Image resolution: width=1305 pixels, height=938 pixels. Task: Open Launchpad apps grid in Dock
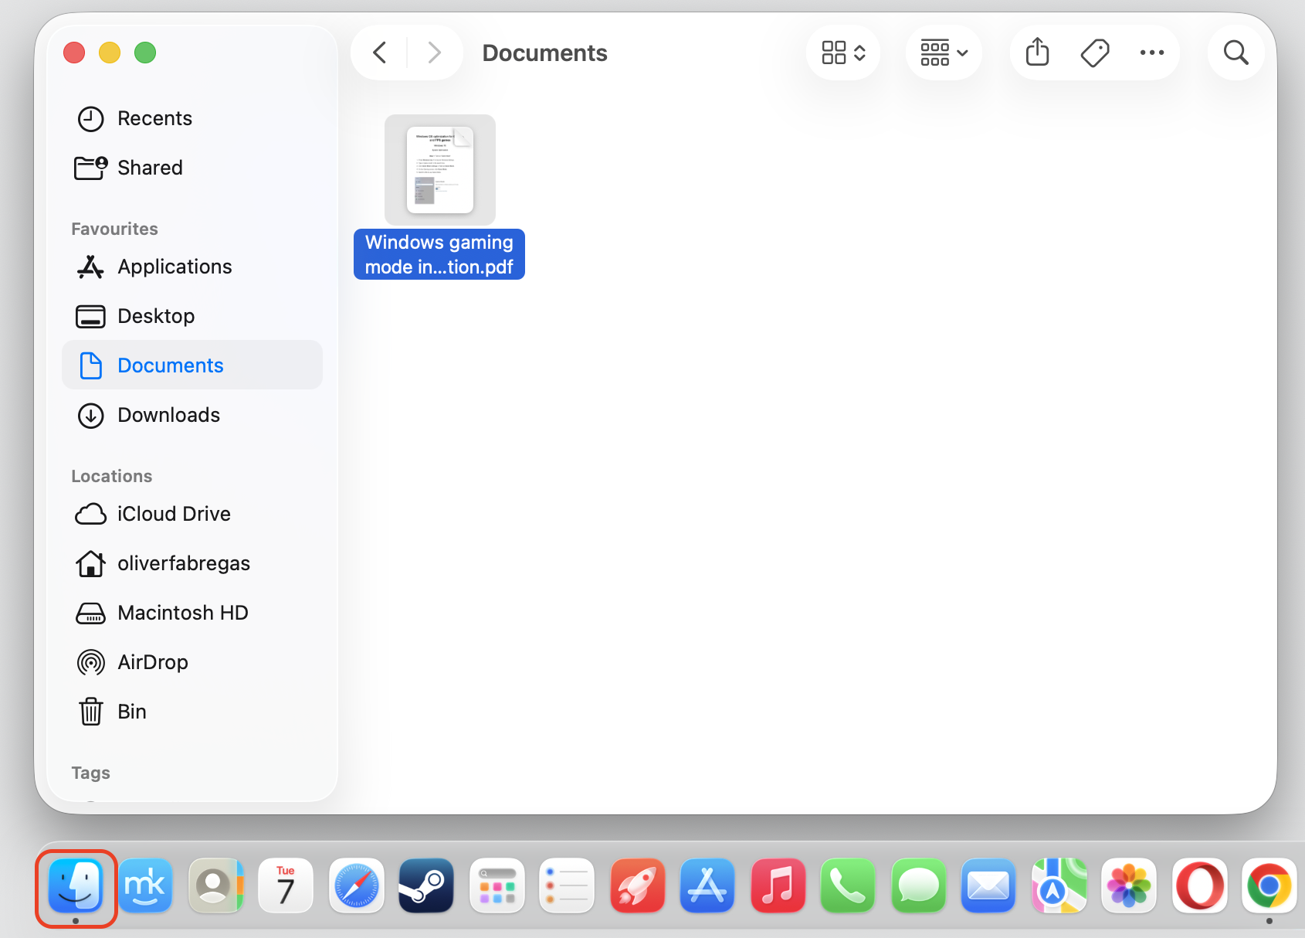(x=497, y=885)
